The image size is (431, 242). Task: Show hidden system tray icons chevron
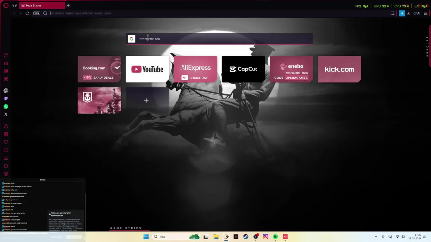tap(376, 237)
